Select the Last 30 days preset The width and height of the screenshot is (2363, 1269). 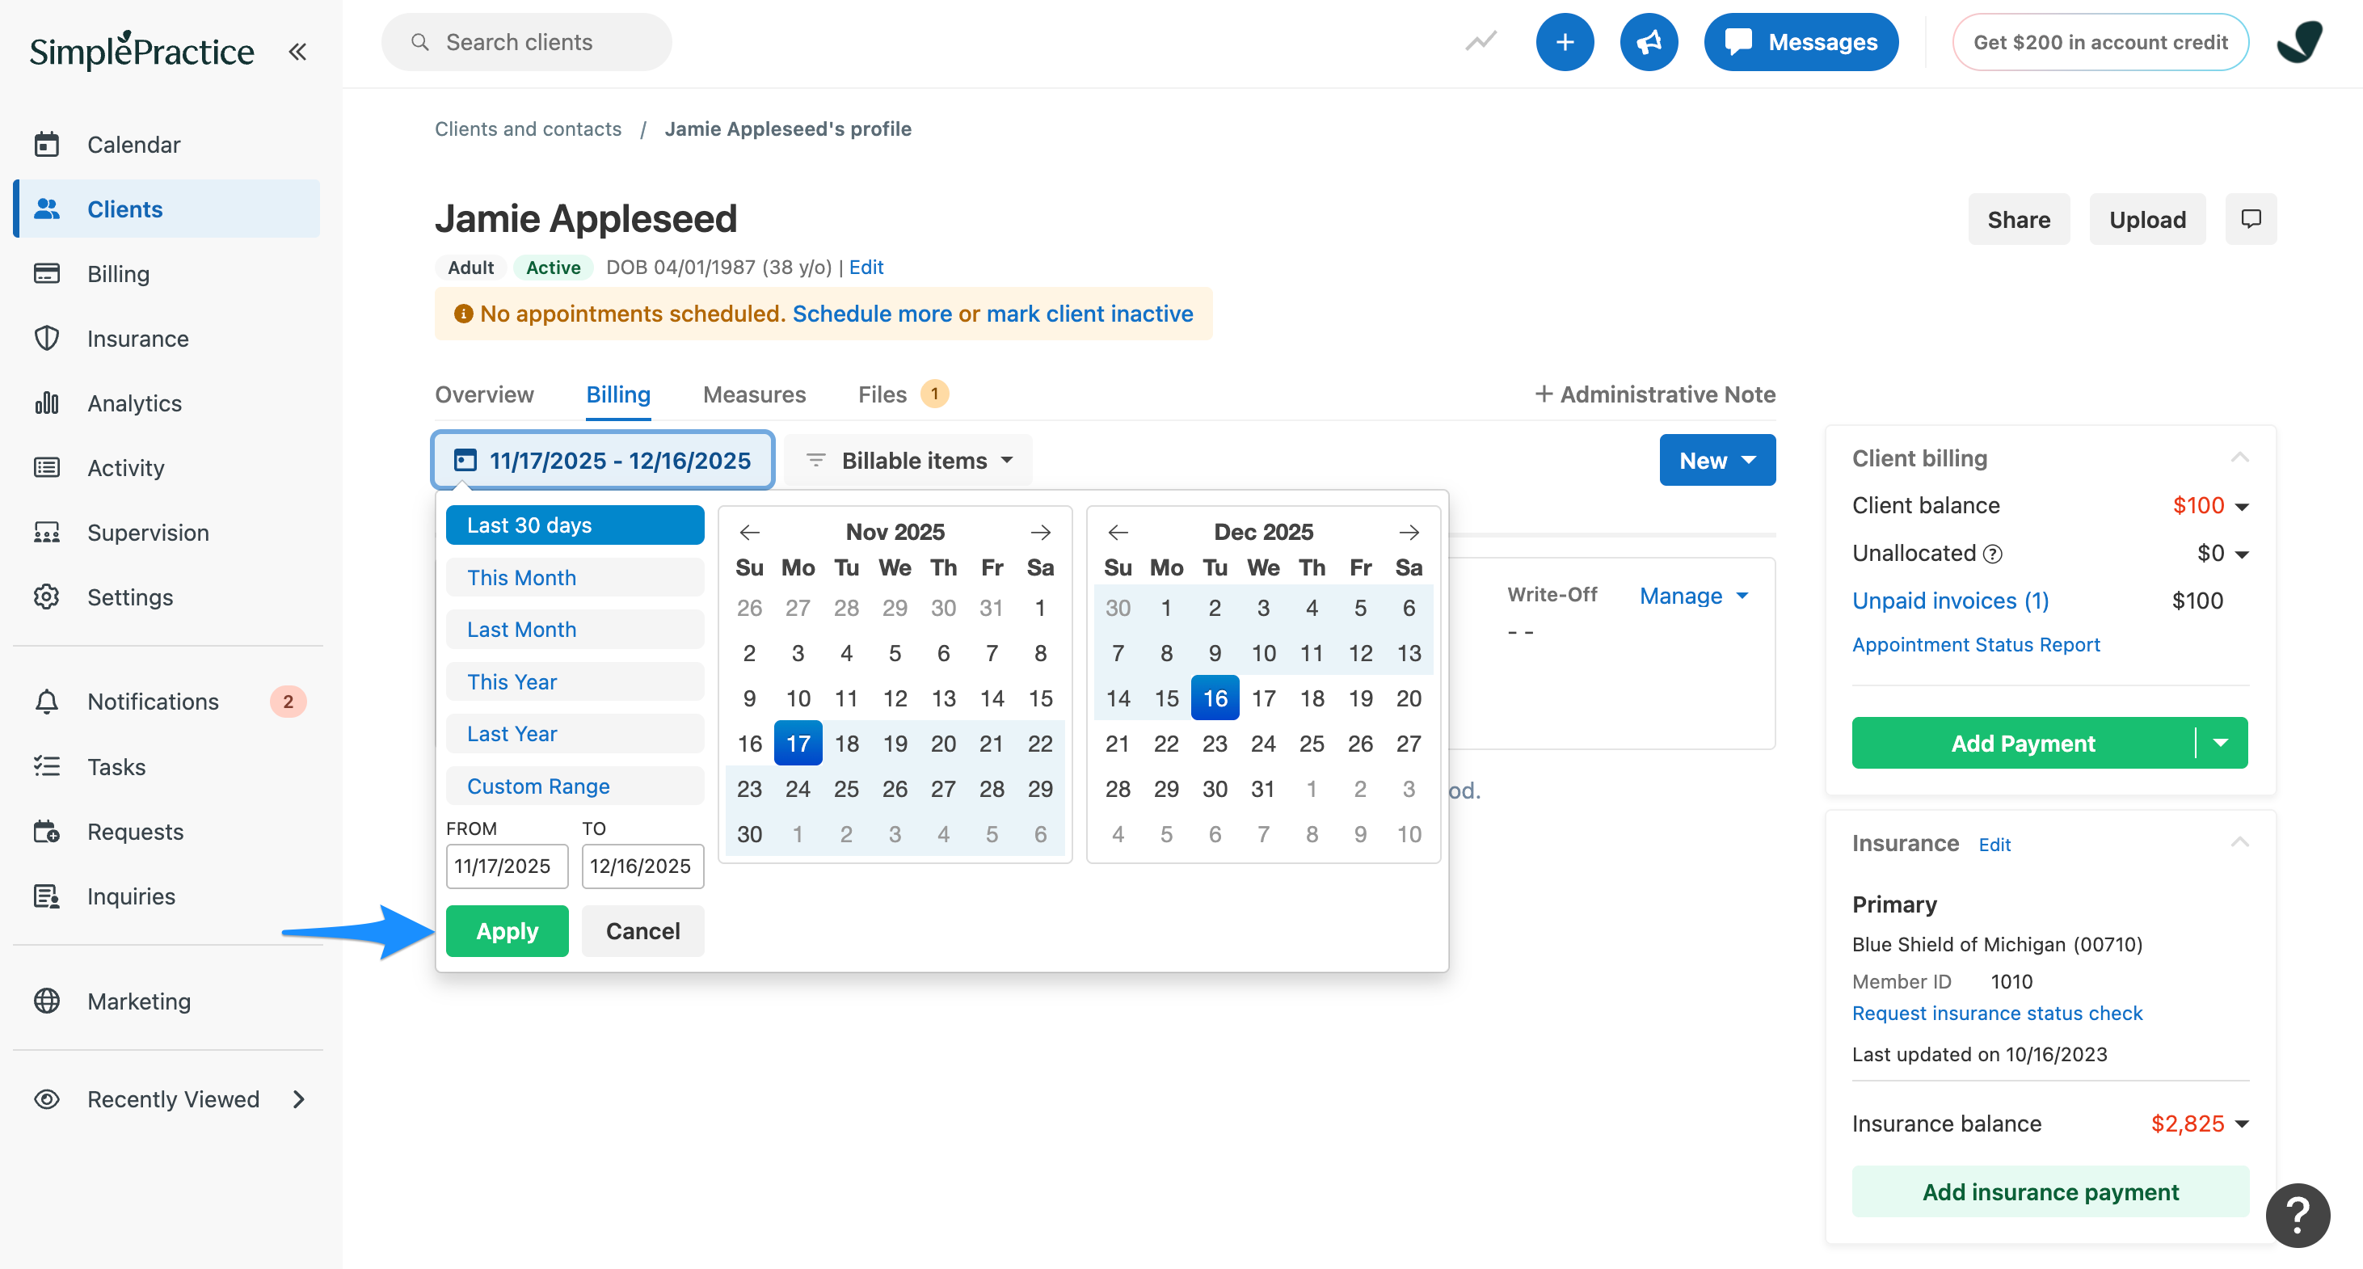coord(575,525)
